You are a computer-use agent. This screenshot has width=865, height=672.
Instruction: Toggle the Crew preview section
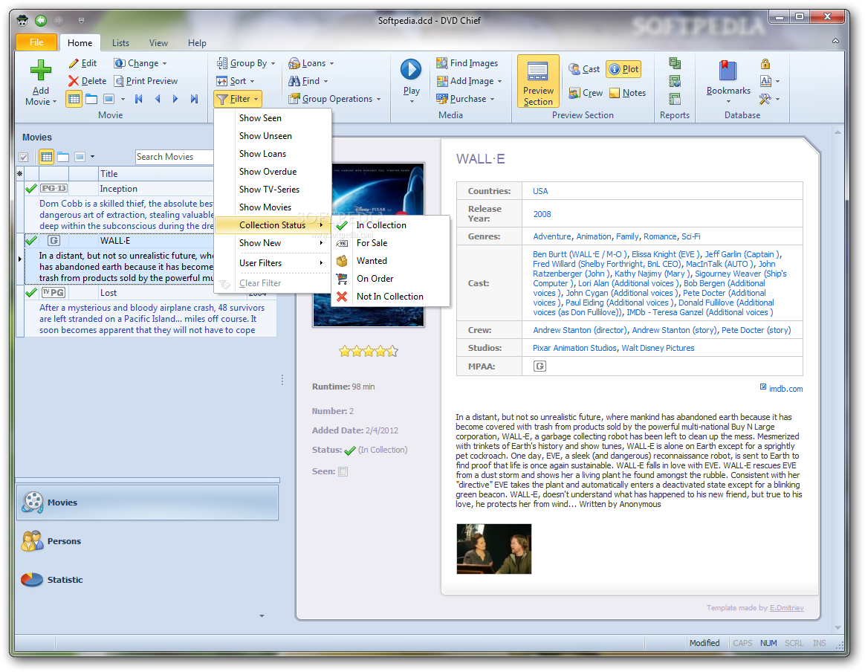pos(586,93)
